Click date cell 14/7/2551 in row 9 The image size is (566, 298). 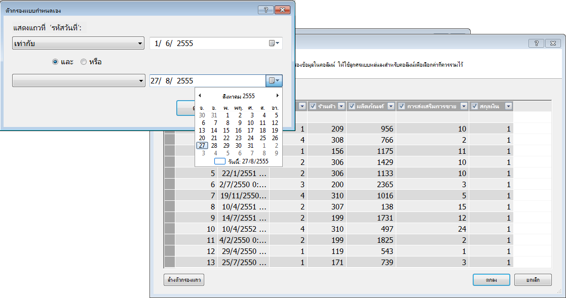point(244,218)
